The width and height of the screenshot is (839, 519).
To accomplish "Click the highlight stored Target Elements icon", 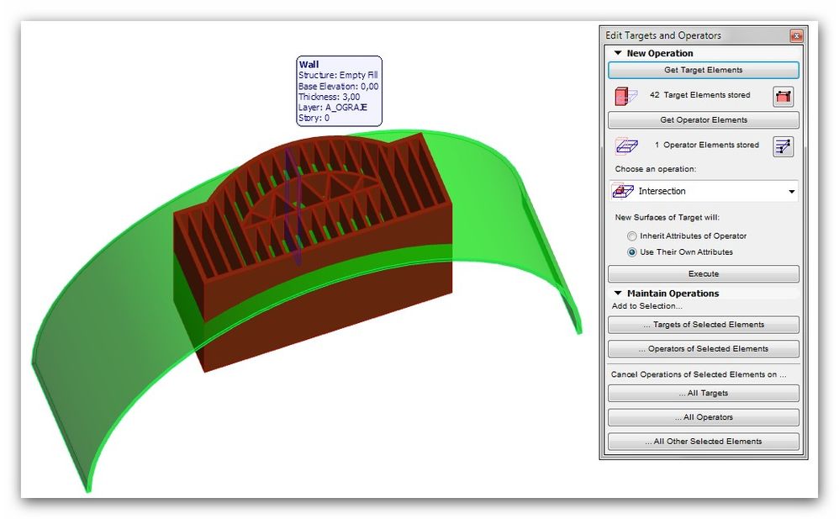I will (x=782, y=96).
